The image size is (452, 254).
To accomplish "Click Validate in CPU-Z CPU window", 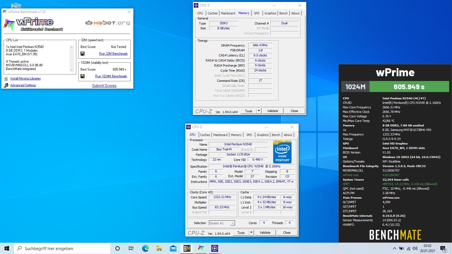I will [265, 233].
